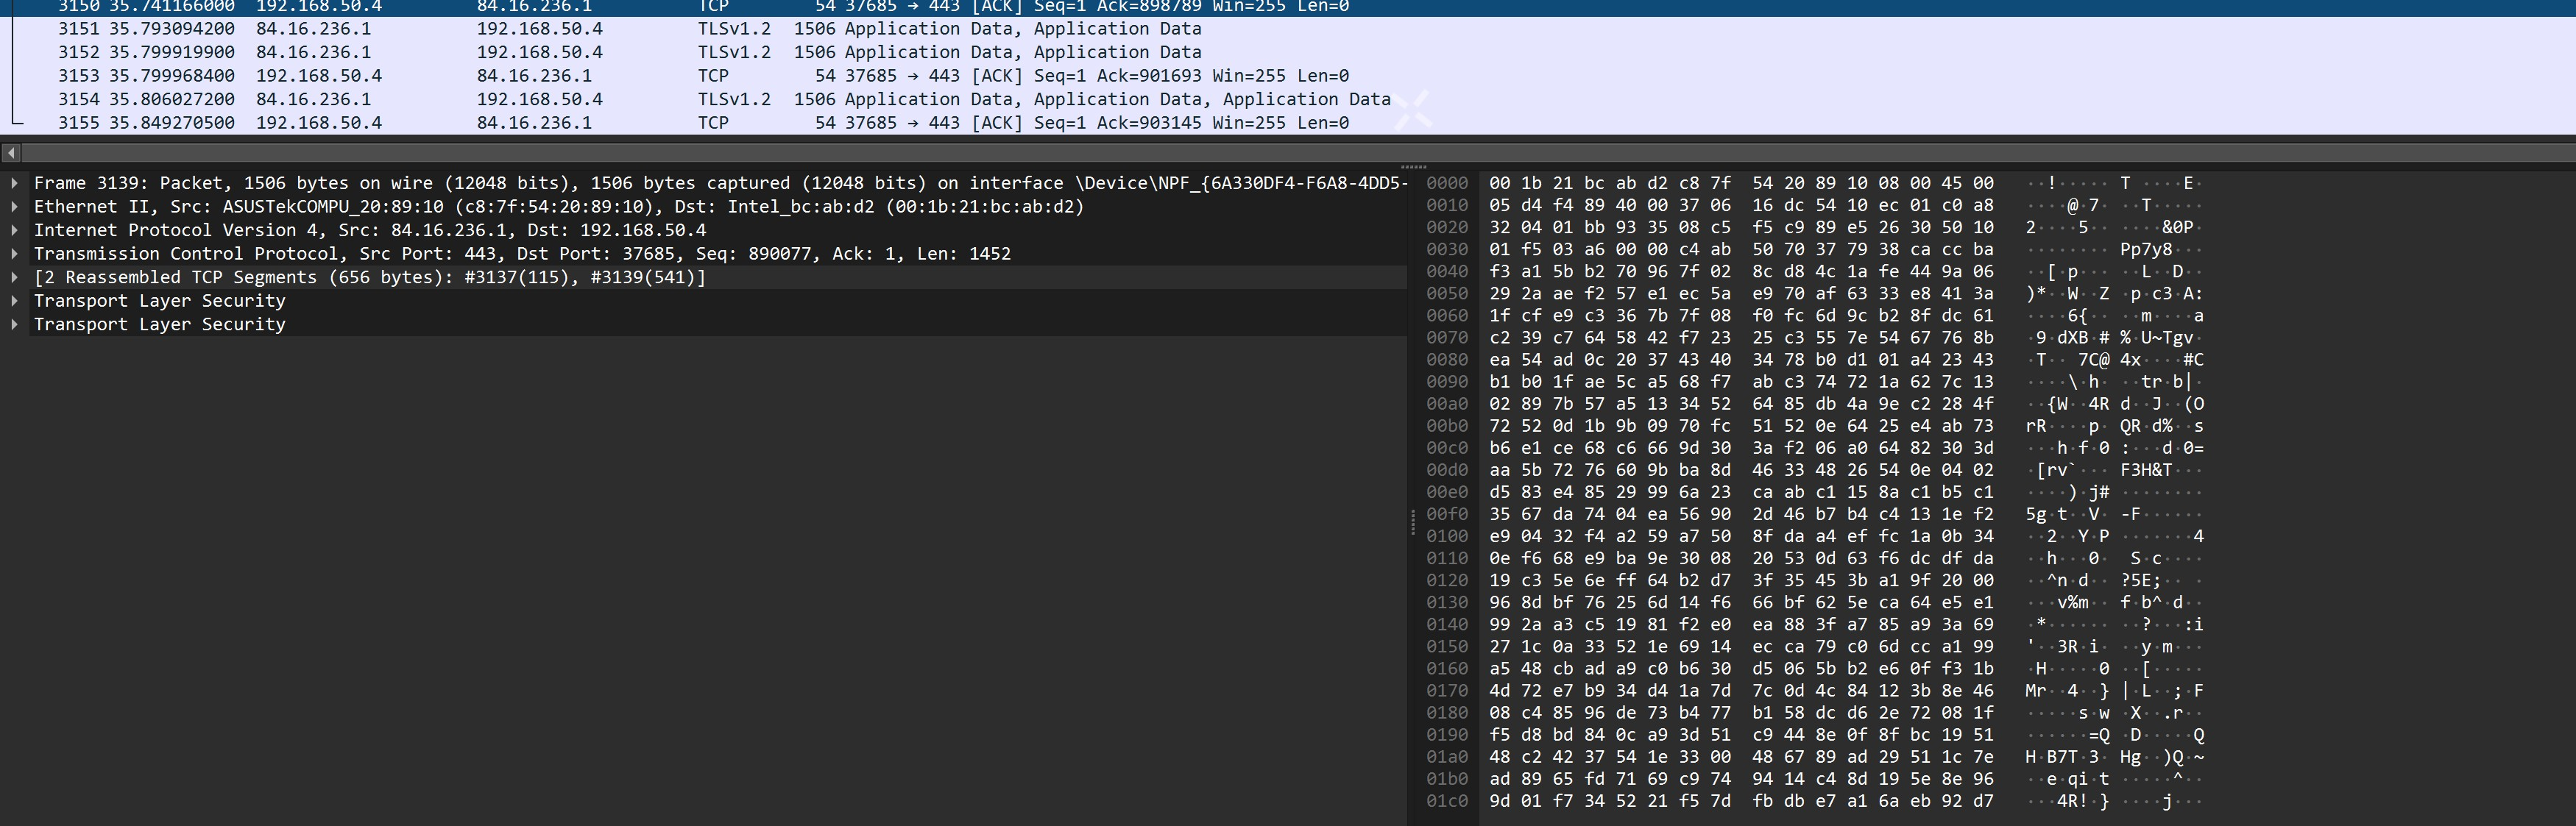Click hex offset label 0040
Viewport: 2576px width, 826px height.
1447,271
